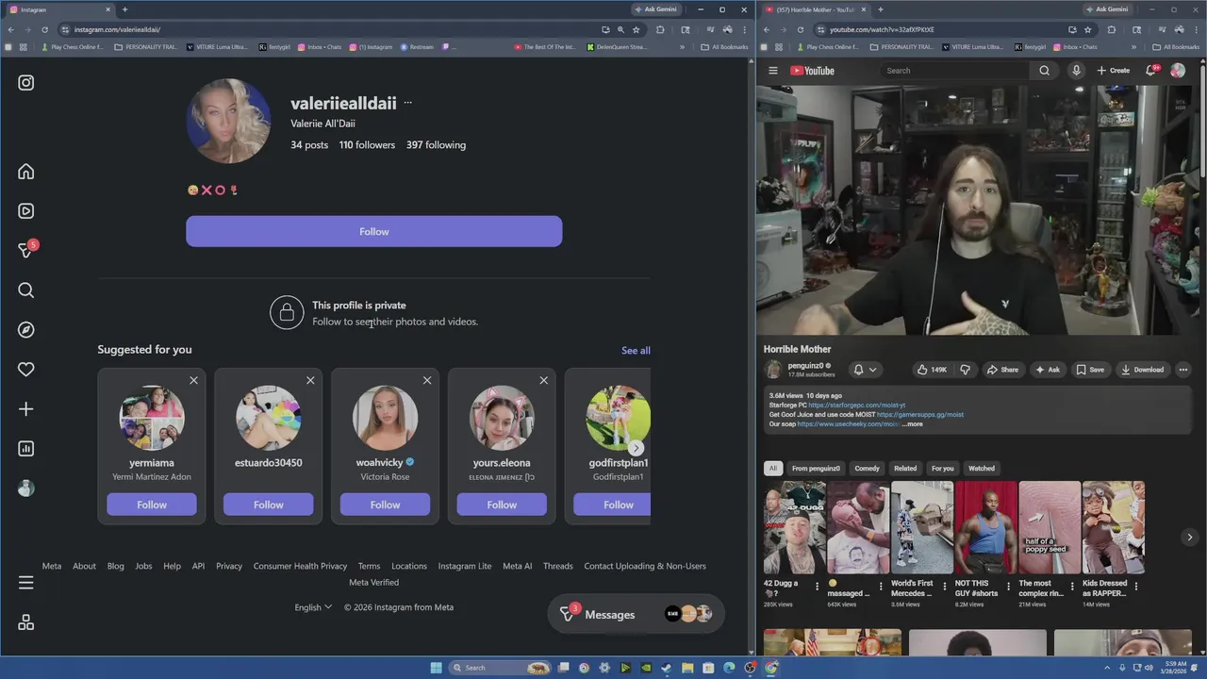The image size is (1207, 679).
Task: Dismiss yermiama suggestion card
Action: 193,380
